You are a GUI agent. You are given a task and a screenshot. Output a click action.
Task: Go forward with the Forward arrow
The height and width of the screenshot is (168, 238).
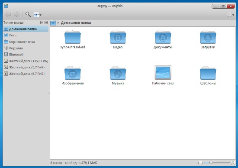pyautogui.click(x=16, y=15)
